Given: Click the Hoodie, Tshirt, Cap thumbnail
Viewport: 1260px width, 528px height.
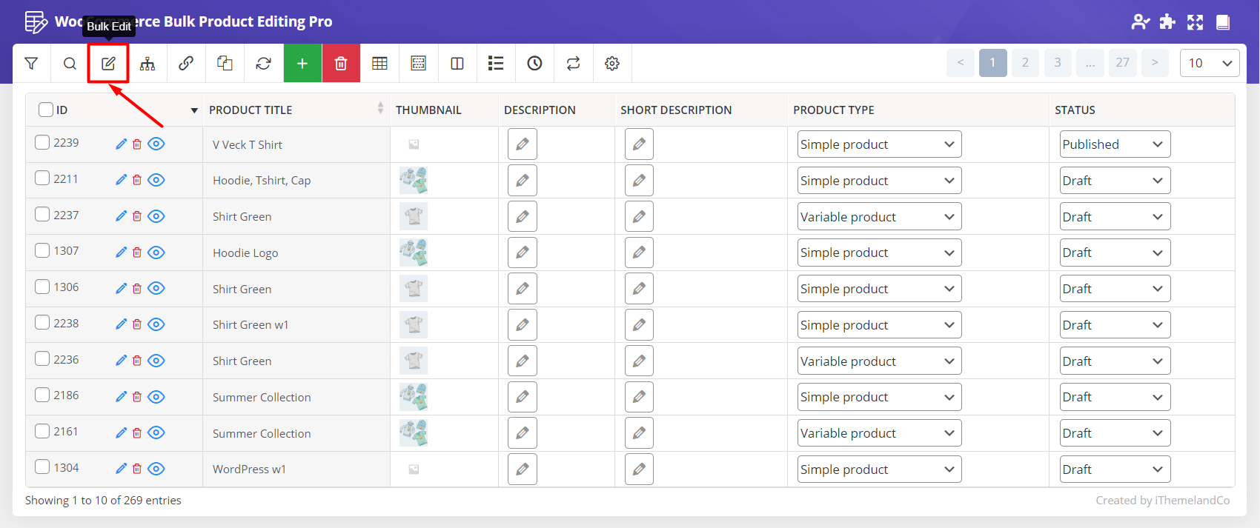Looking at the screenshot, I should tap(414, 180).
